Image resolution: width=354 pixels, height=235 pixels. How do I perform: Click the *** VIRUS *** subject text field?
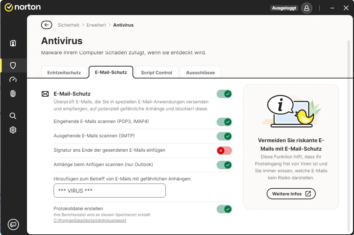109,191
